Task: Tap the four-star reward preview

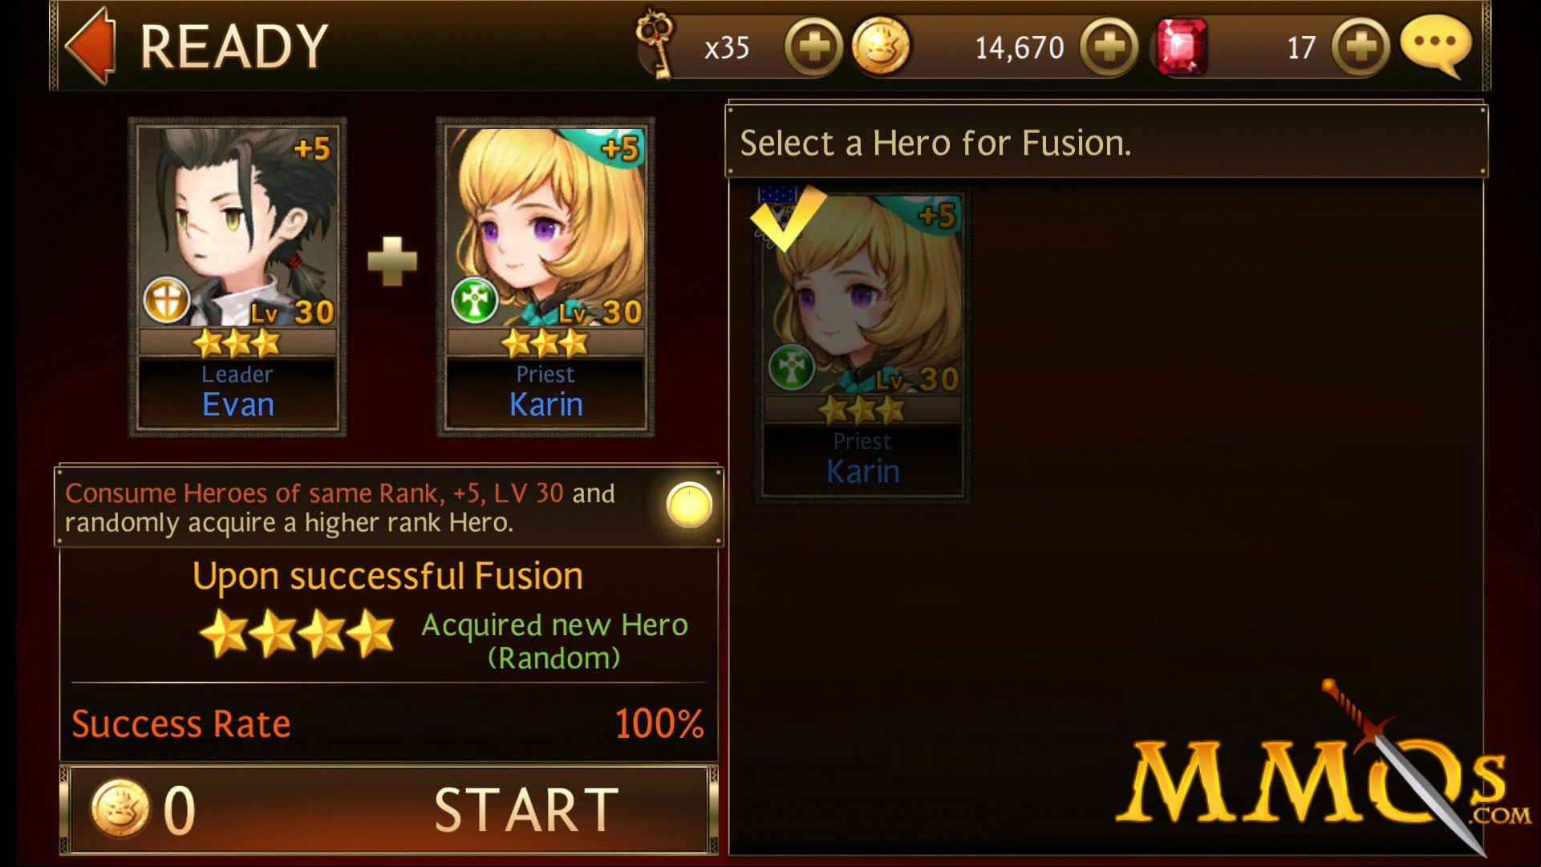Action: [x=297, y=634]
